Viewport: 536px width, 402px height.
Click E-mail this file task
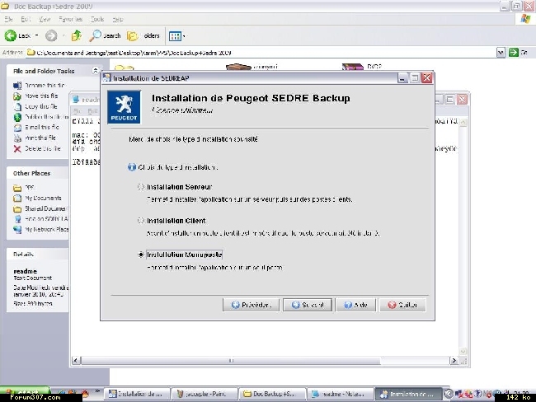[x=42, y=127]
